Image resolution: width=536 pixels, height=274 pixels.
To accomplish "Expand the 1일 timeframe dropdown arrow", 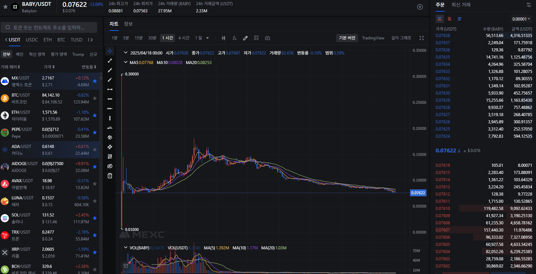I will (x=207, y=38).
